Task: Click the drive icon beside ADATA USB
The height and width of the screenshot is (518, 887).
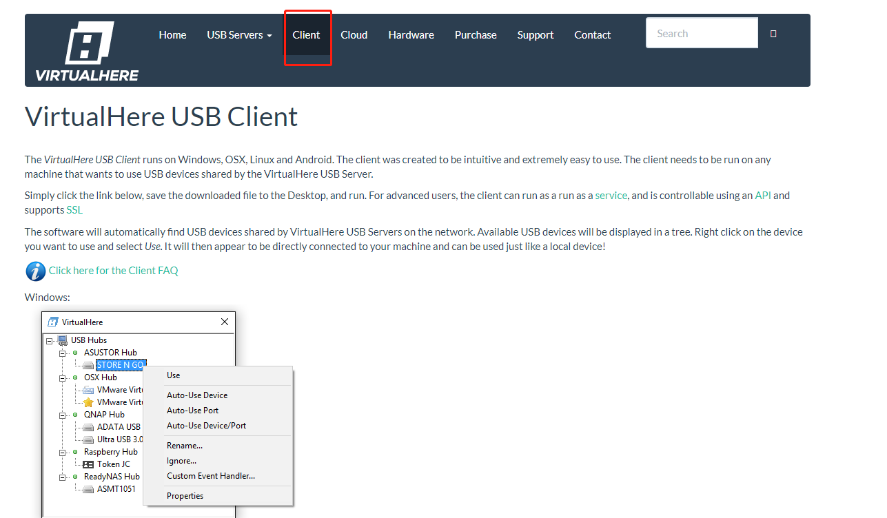Action: 88,427
